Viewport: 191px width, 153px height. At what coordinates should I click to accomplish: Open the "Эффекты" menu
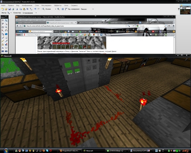[58, 5]
